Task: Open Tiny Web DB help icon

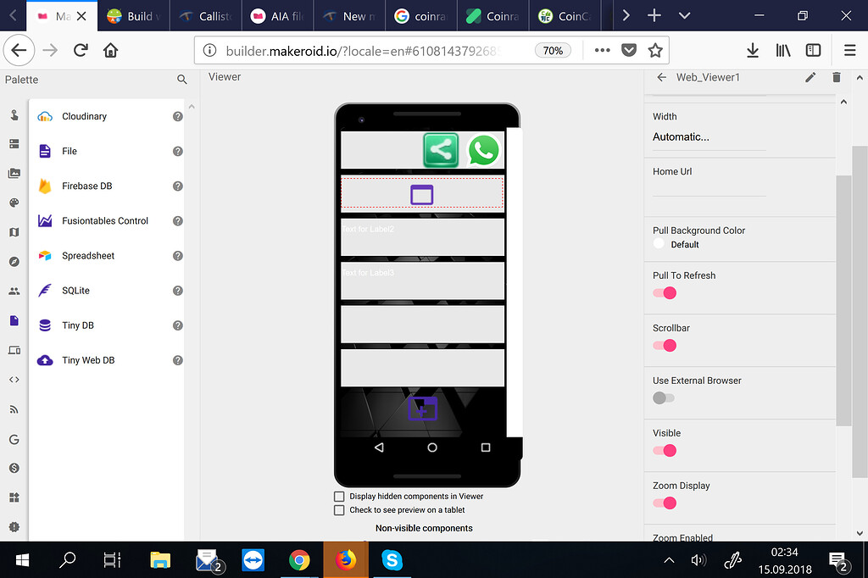Action: (x=178, y=360)
